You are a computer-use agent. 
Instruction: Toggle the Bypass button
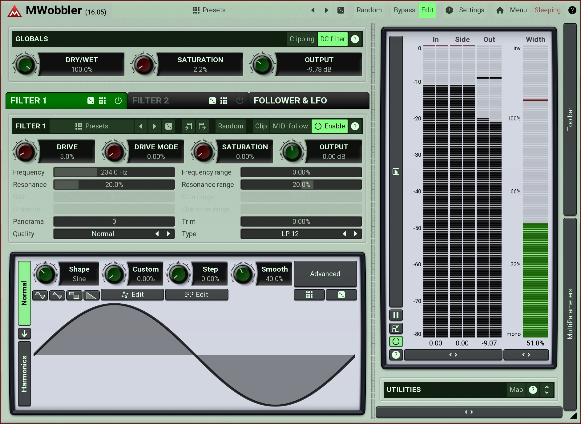click(404, 10)
